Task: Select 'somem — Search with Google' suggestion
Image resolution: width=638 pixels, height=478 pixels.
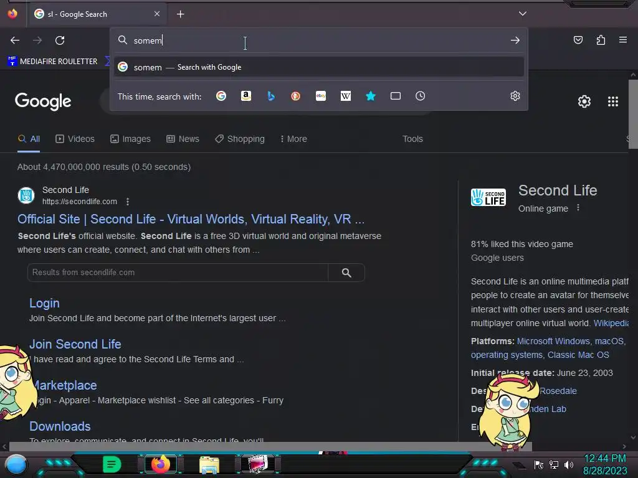Action: pyautogui.click(x=319, y=67)
